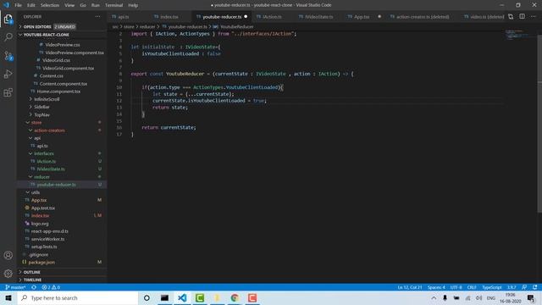Viewport: 542px width, 305px height.
Task: Expand the InfiniteScroll folder
Action: [47, 99]
